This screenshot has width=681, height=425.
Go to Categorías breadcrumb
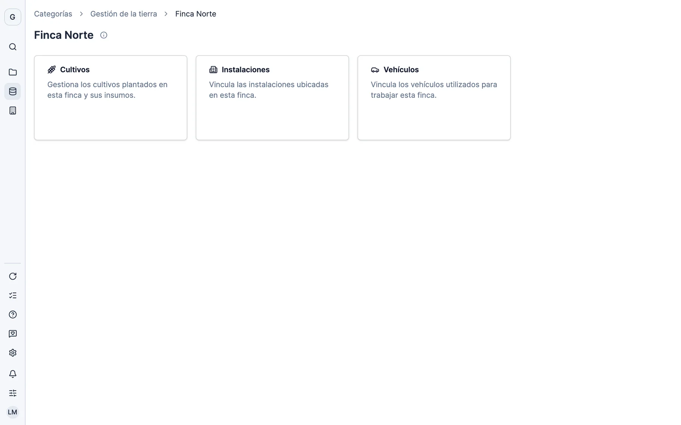[53, 14]
